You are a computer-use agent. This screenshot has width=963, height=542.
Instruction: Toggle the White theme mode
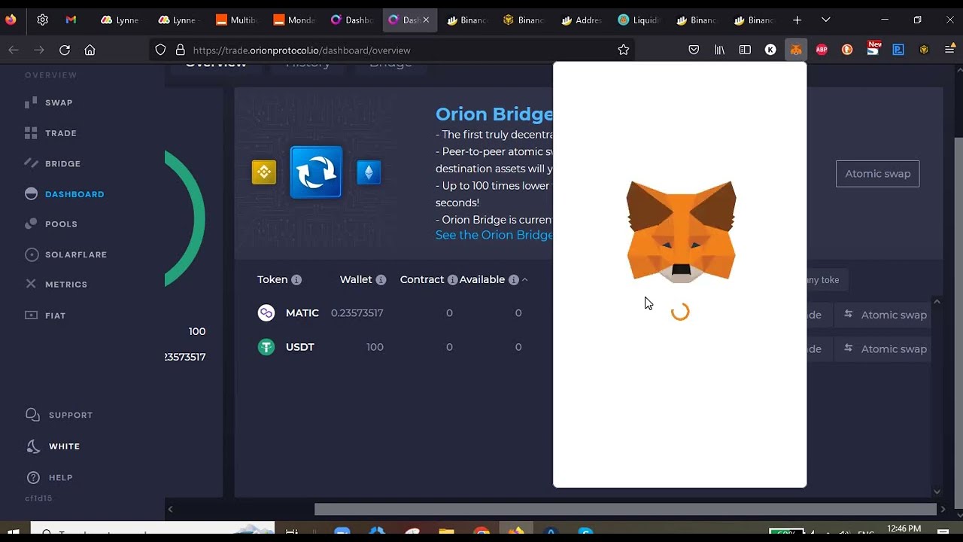[x=53, y=446]
